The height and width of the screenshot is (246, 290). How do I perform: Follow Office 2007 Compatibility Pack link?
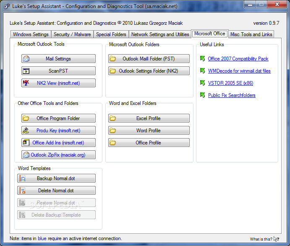pos(238,59)
